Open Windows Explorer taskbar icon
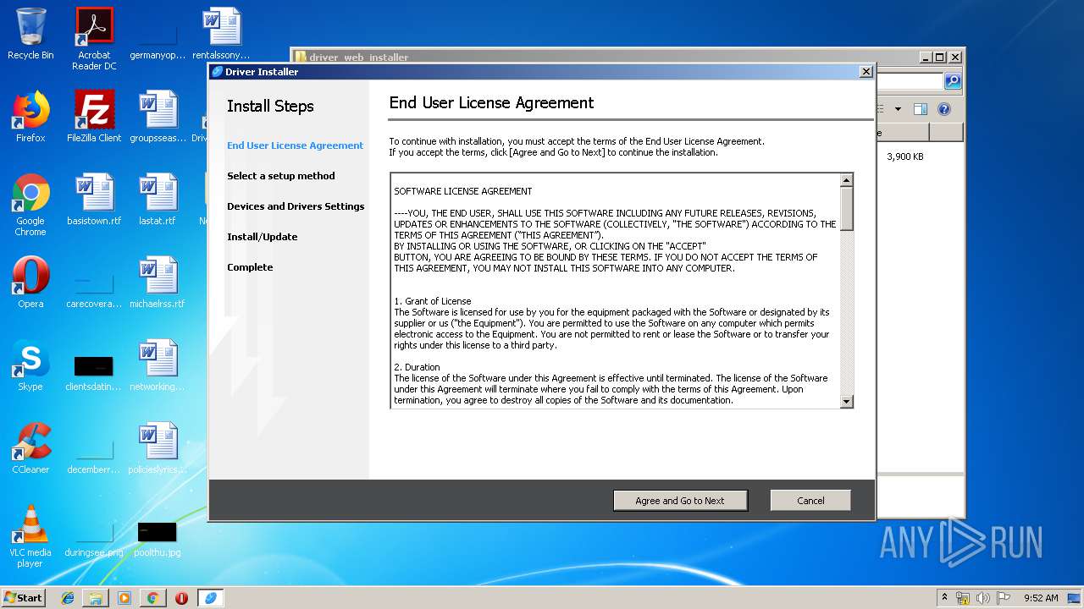 (96, 598)
